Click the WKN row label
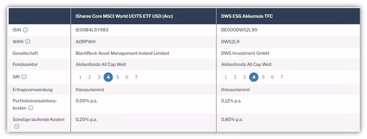 (x=18, y=42)
